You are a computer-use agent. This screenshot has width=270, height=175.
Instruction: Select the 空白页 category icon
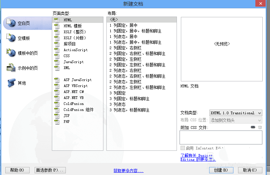[11, 23]
